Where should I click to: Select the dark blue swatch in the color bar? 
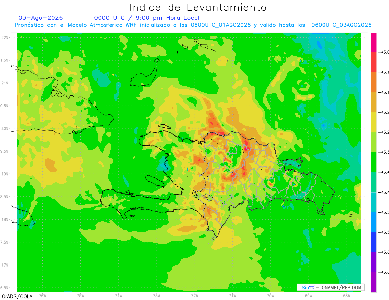[374, 242]
